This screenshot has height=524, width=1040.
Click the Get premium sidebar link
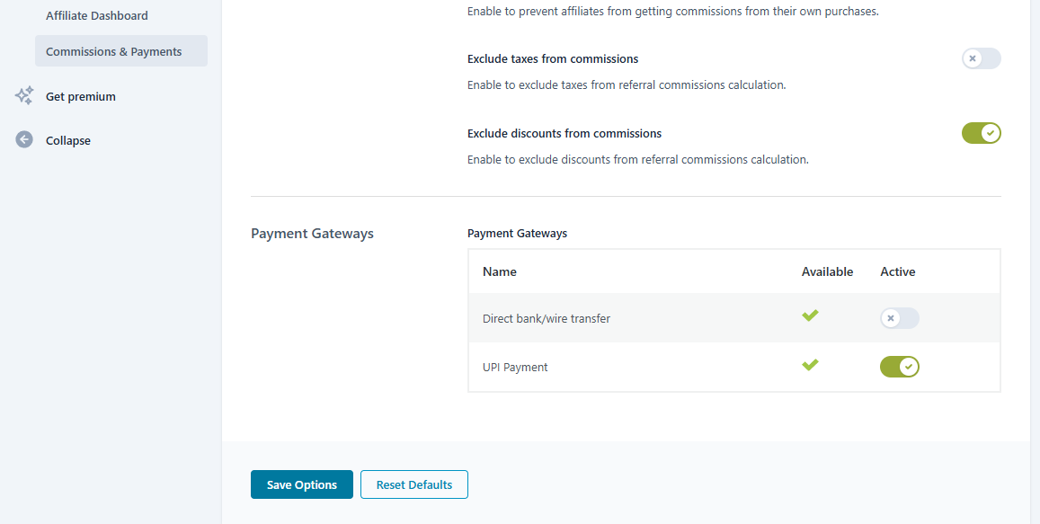click(x=81, y=96)
